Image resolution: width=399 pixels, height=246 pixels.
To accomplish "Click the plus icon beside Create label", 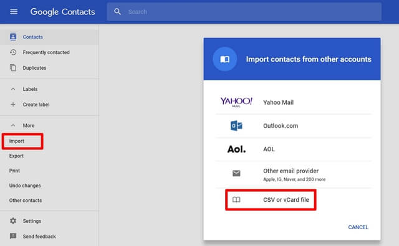I will point(13,105).
